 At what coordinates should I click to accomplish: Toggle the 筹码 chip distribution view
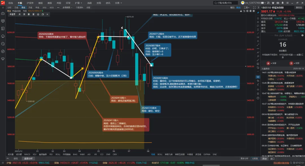tap(232, 8)
